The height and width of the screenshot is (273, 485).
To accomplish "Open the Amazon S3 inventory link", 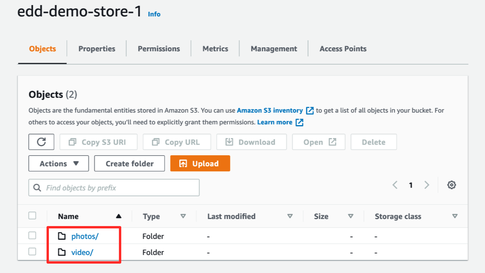I will tap(270, 110).
